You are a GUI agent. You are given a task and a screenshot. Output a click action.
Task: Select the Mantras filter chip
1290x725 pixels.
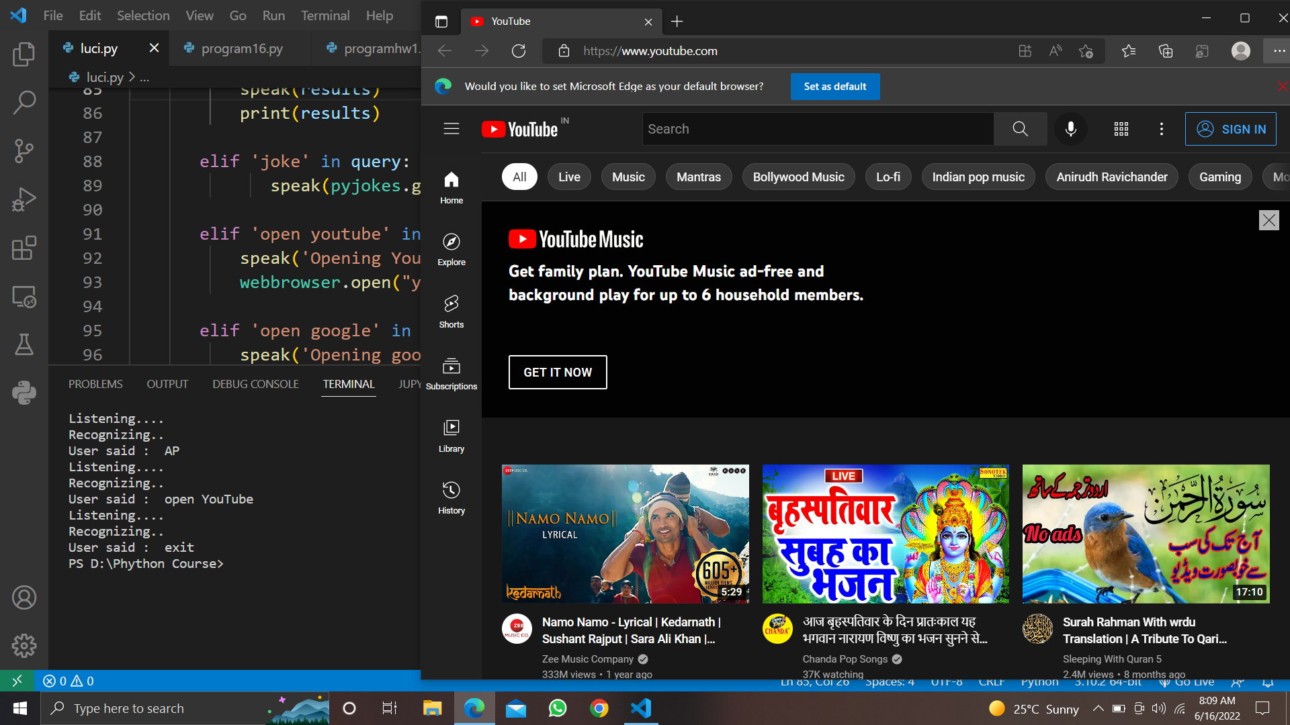click(699, 177)
